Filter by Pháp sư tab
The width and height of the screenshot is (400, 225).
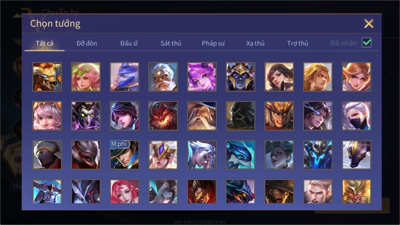coord(213,44)
